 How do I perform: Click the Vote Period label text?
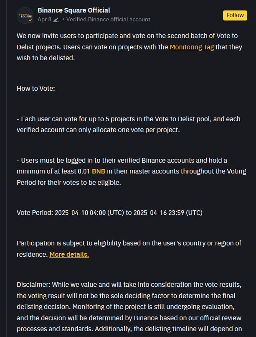(x=35, y=213)
